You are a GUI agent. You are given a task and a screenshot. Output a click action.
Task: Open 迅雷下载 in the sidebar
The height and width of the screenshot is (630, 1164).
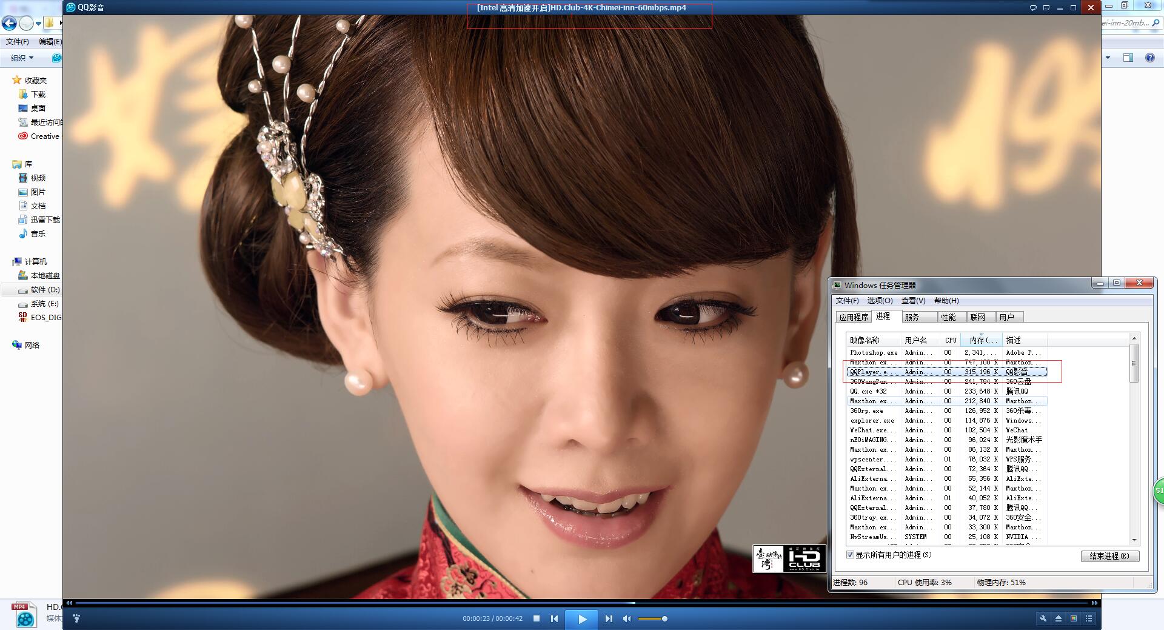click(x=39, y=219)
